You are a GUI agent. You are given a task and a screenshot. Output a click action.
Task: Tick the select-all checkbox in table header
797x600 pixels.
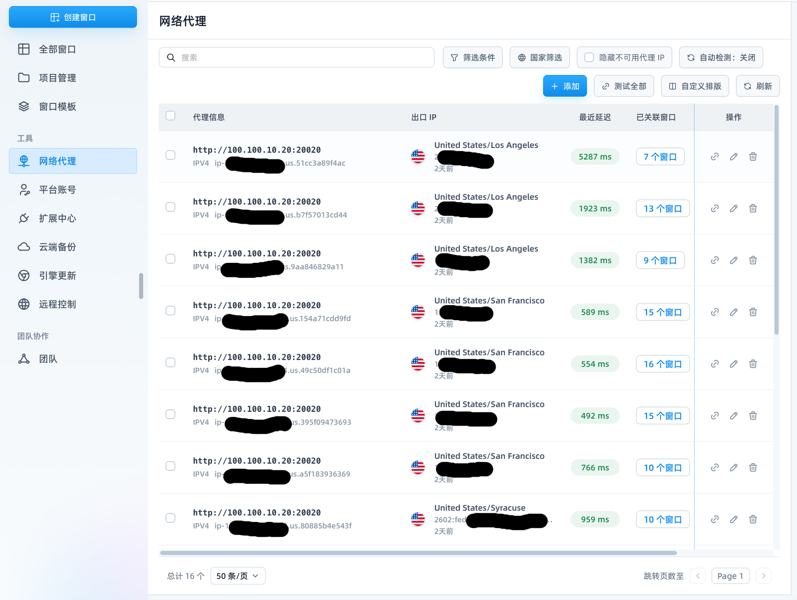tap(170, 116)
